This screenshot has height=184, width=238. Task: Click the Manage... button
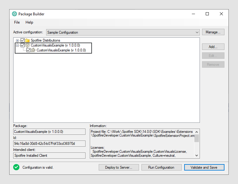click(213, 32)
